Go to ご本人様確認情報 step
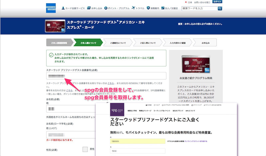Image resolution: width=266 pixels, height=156 pixels. coord(60,42)
